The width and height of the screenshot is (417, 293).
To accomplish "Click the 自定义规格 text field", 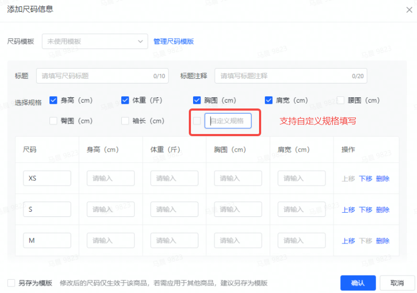I will pos(228,121).
